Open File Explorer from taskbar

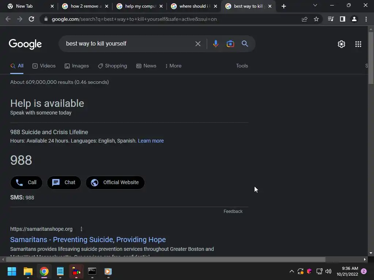tap(28, 271)
